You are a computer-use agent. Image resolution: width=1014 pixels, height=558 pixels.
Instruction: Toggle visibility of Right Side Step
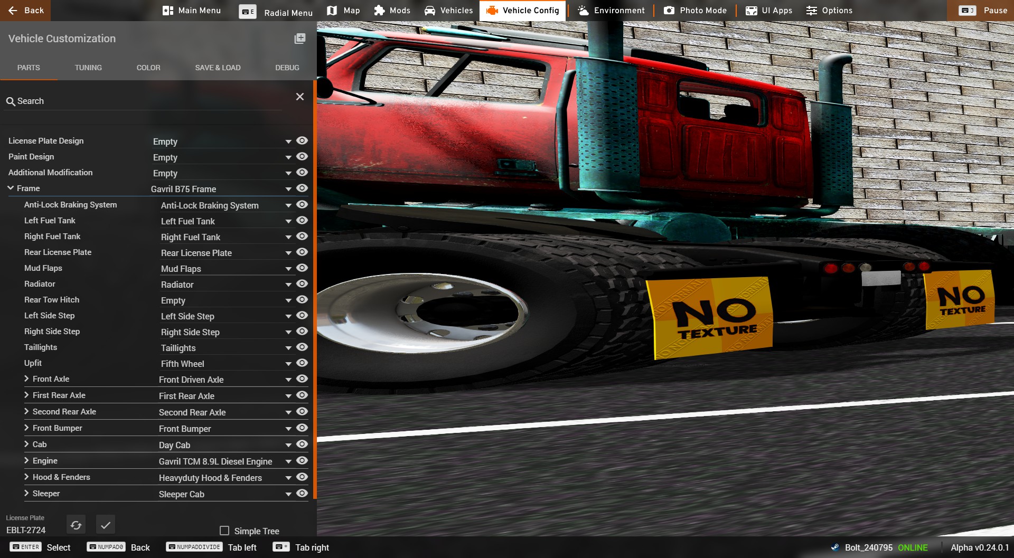pyautogui.click(x=302, y=331)
